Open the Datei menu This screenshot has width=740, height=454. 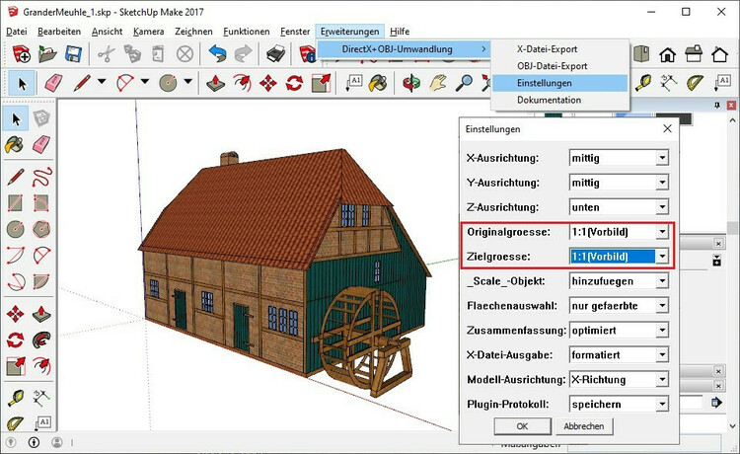[x=17, y=32]
